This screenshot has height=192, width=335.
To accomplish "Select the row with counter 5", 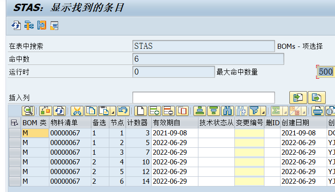I will pos(15,143).
